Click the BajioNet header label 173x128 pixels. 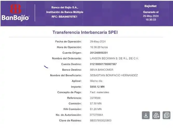[151, 6]
